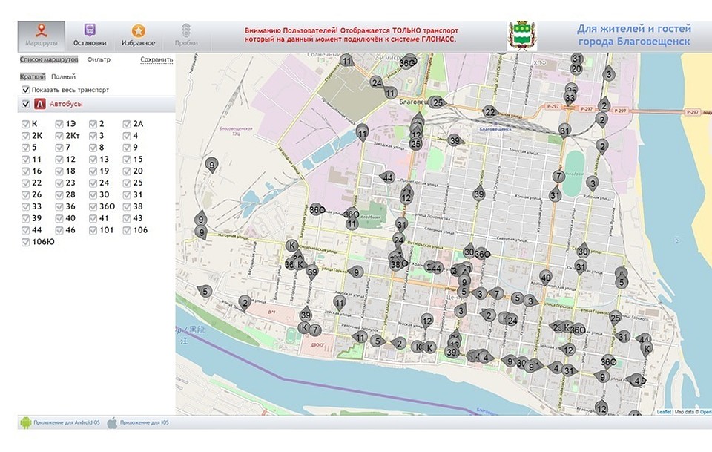
Task: Toggle route 1Э checkbox
Action: 59,124
